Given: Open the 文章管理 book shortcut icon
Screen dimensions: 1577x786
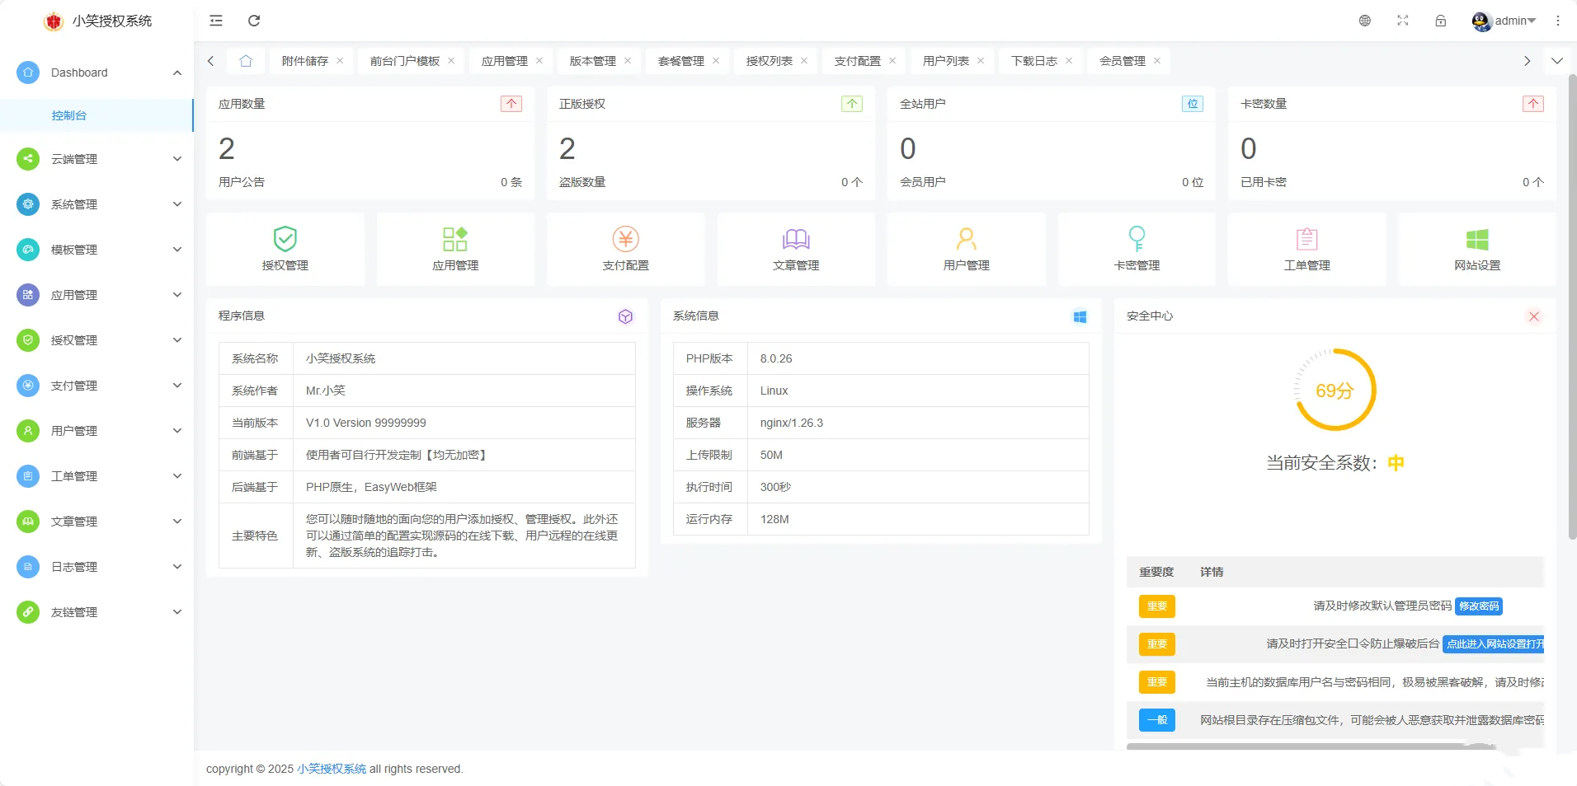Looking at the screenshot, I should pos(796,240).
